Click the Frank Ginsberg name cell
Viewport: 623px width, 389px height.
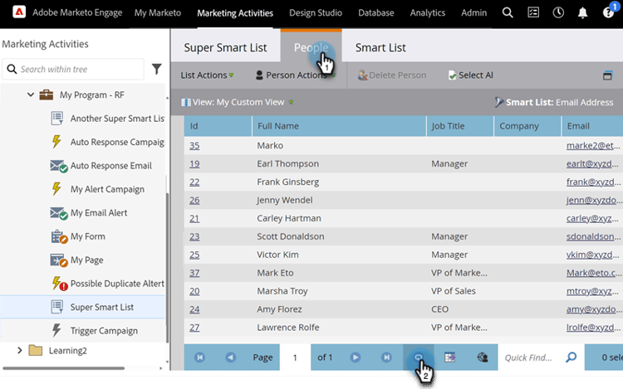(x=287, y=182)
